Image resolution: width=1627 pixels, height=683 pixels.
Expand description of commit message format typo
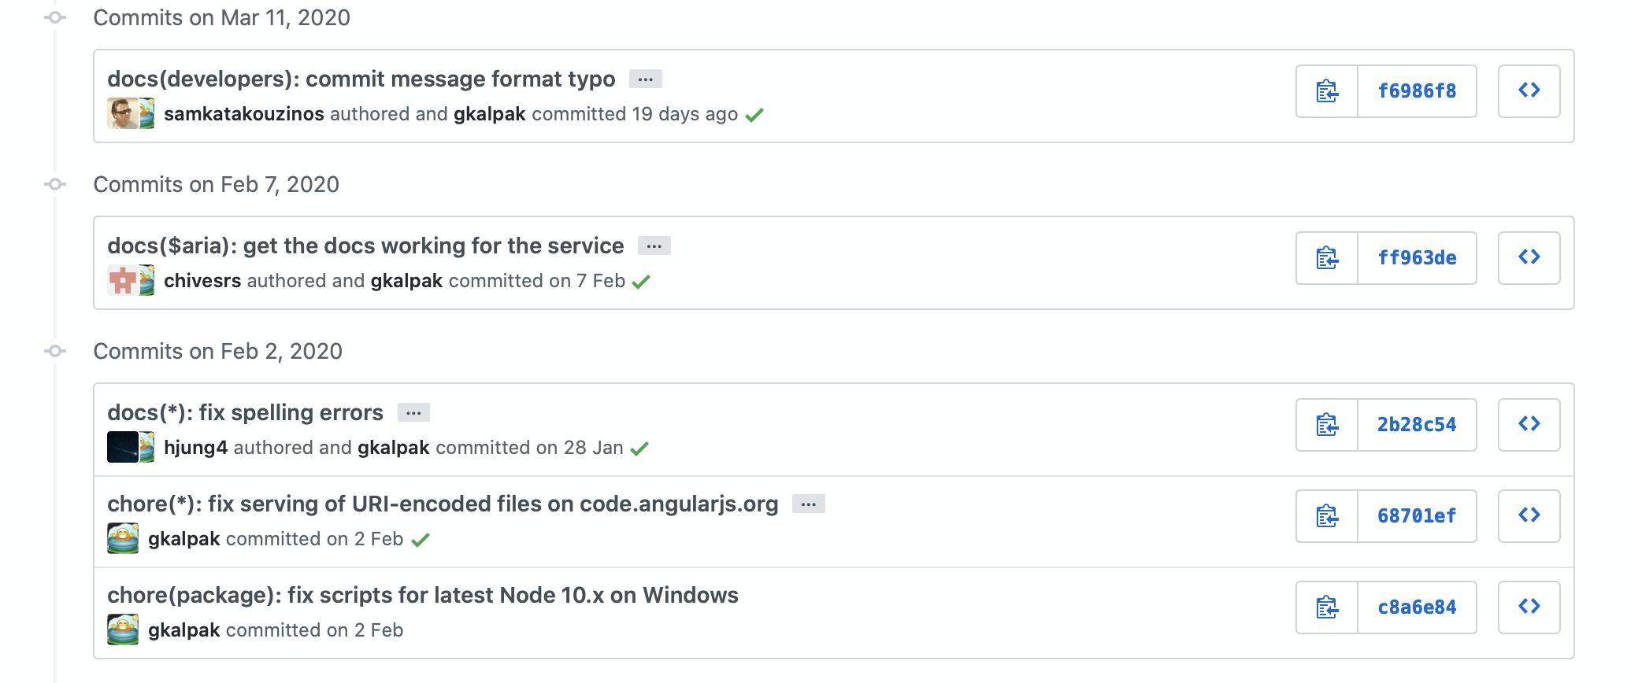(646, 79)
